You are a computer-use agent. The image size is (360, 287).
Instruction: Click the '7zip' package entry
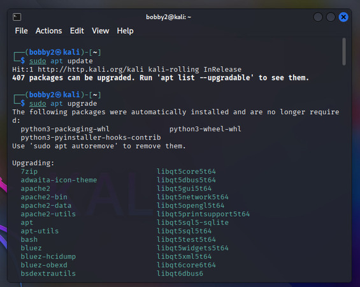point(29,172)
